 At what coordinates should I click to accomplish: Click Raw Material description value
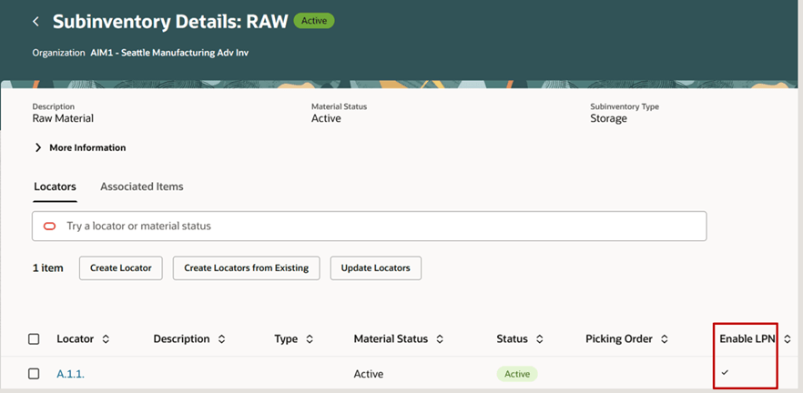[63, 118]
